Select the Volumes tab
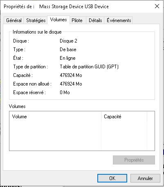Viewport: 164px width, 187px height. coord(58,20)
